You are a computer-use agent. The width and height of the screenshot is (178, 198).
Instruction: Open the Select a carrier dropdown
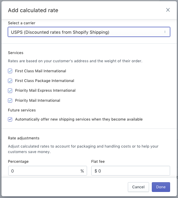(x=89, y=32)
